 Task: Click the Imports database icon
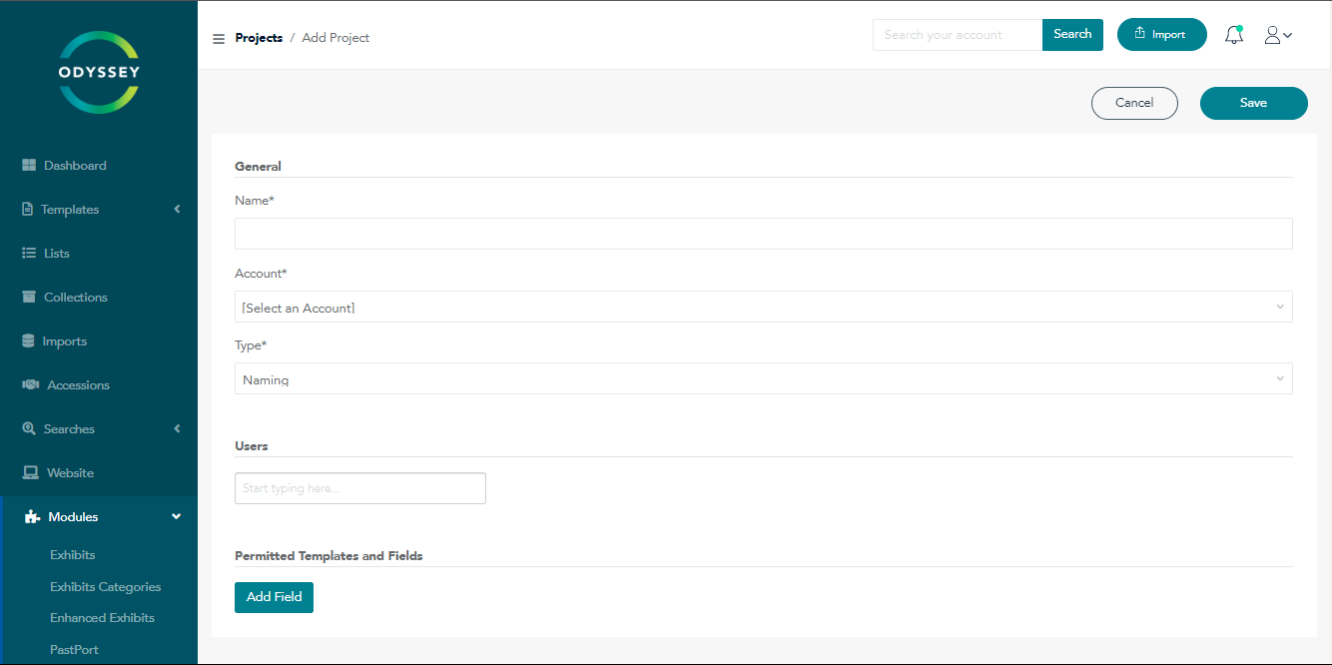[x=28, y=341]
